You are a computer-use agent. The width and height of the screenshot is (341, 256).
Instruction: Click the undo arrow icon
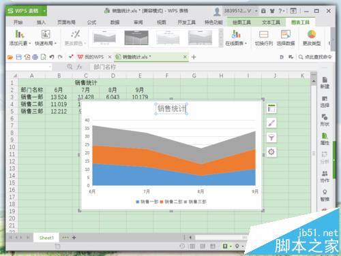point(52,57)
